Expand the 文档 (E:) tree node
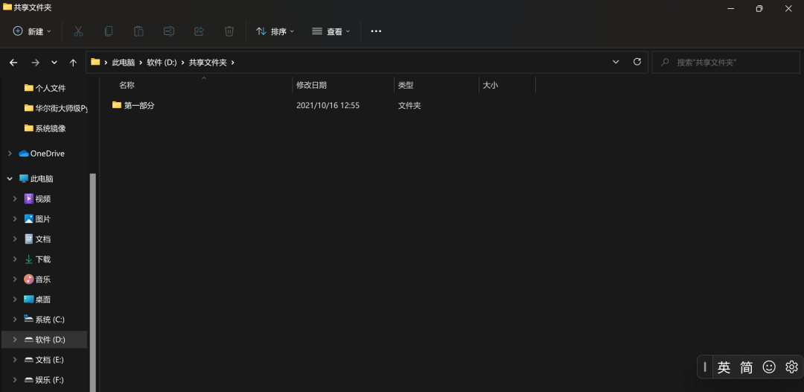Viewport: 804px width, 392px height. (x=15, y=360)
